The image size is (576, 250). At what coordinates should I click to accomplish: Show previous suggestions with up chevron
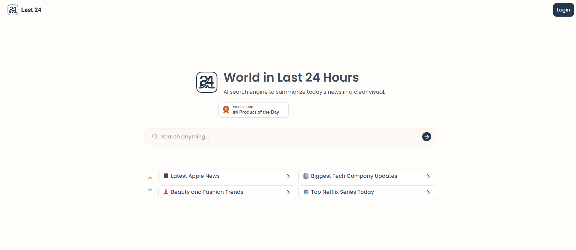pos(150,178)
